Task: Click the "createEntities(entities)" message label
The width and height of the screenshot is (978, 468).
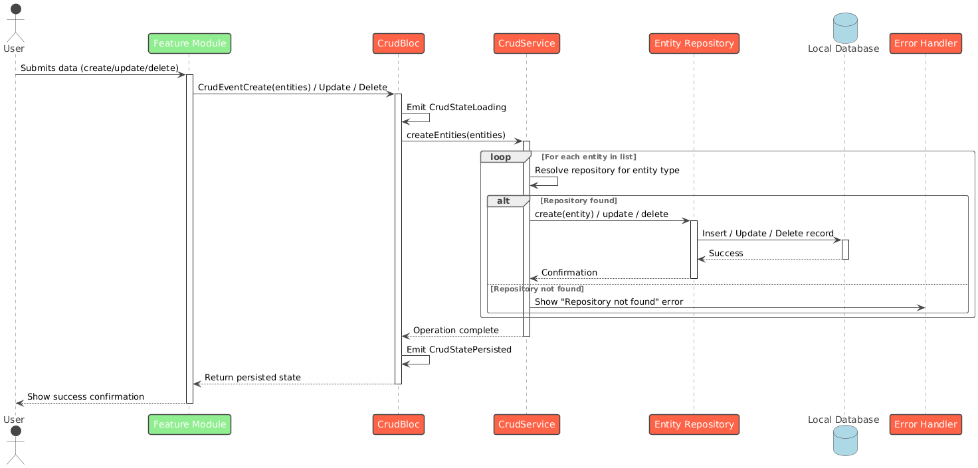Action: point(456,135)
